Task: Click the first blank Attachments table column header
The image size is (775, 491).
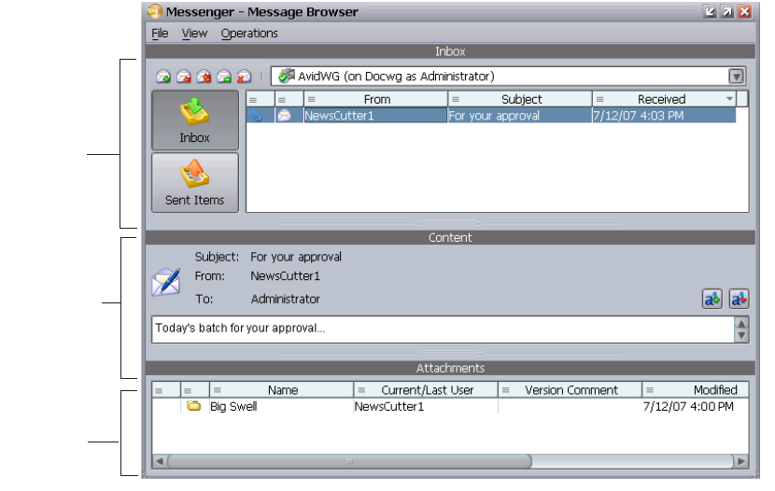Action: [165, 390]
